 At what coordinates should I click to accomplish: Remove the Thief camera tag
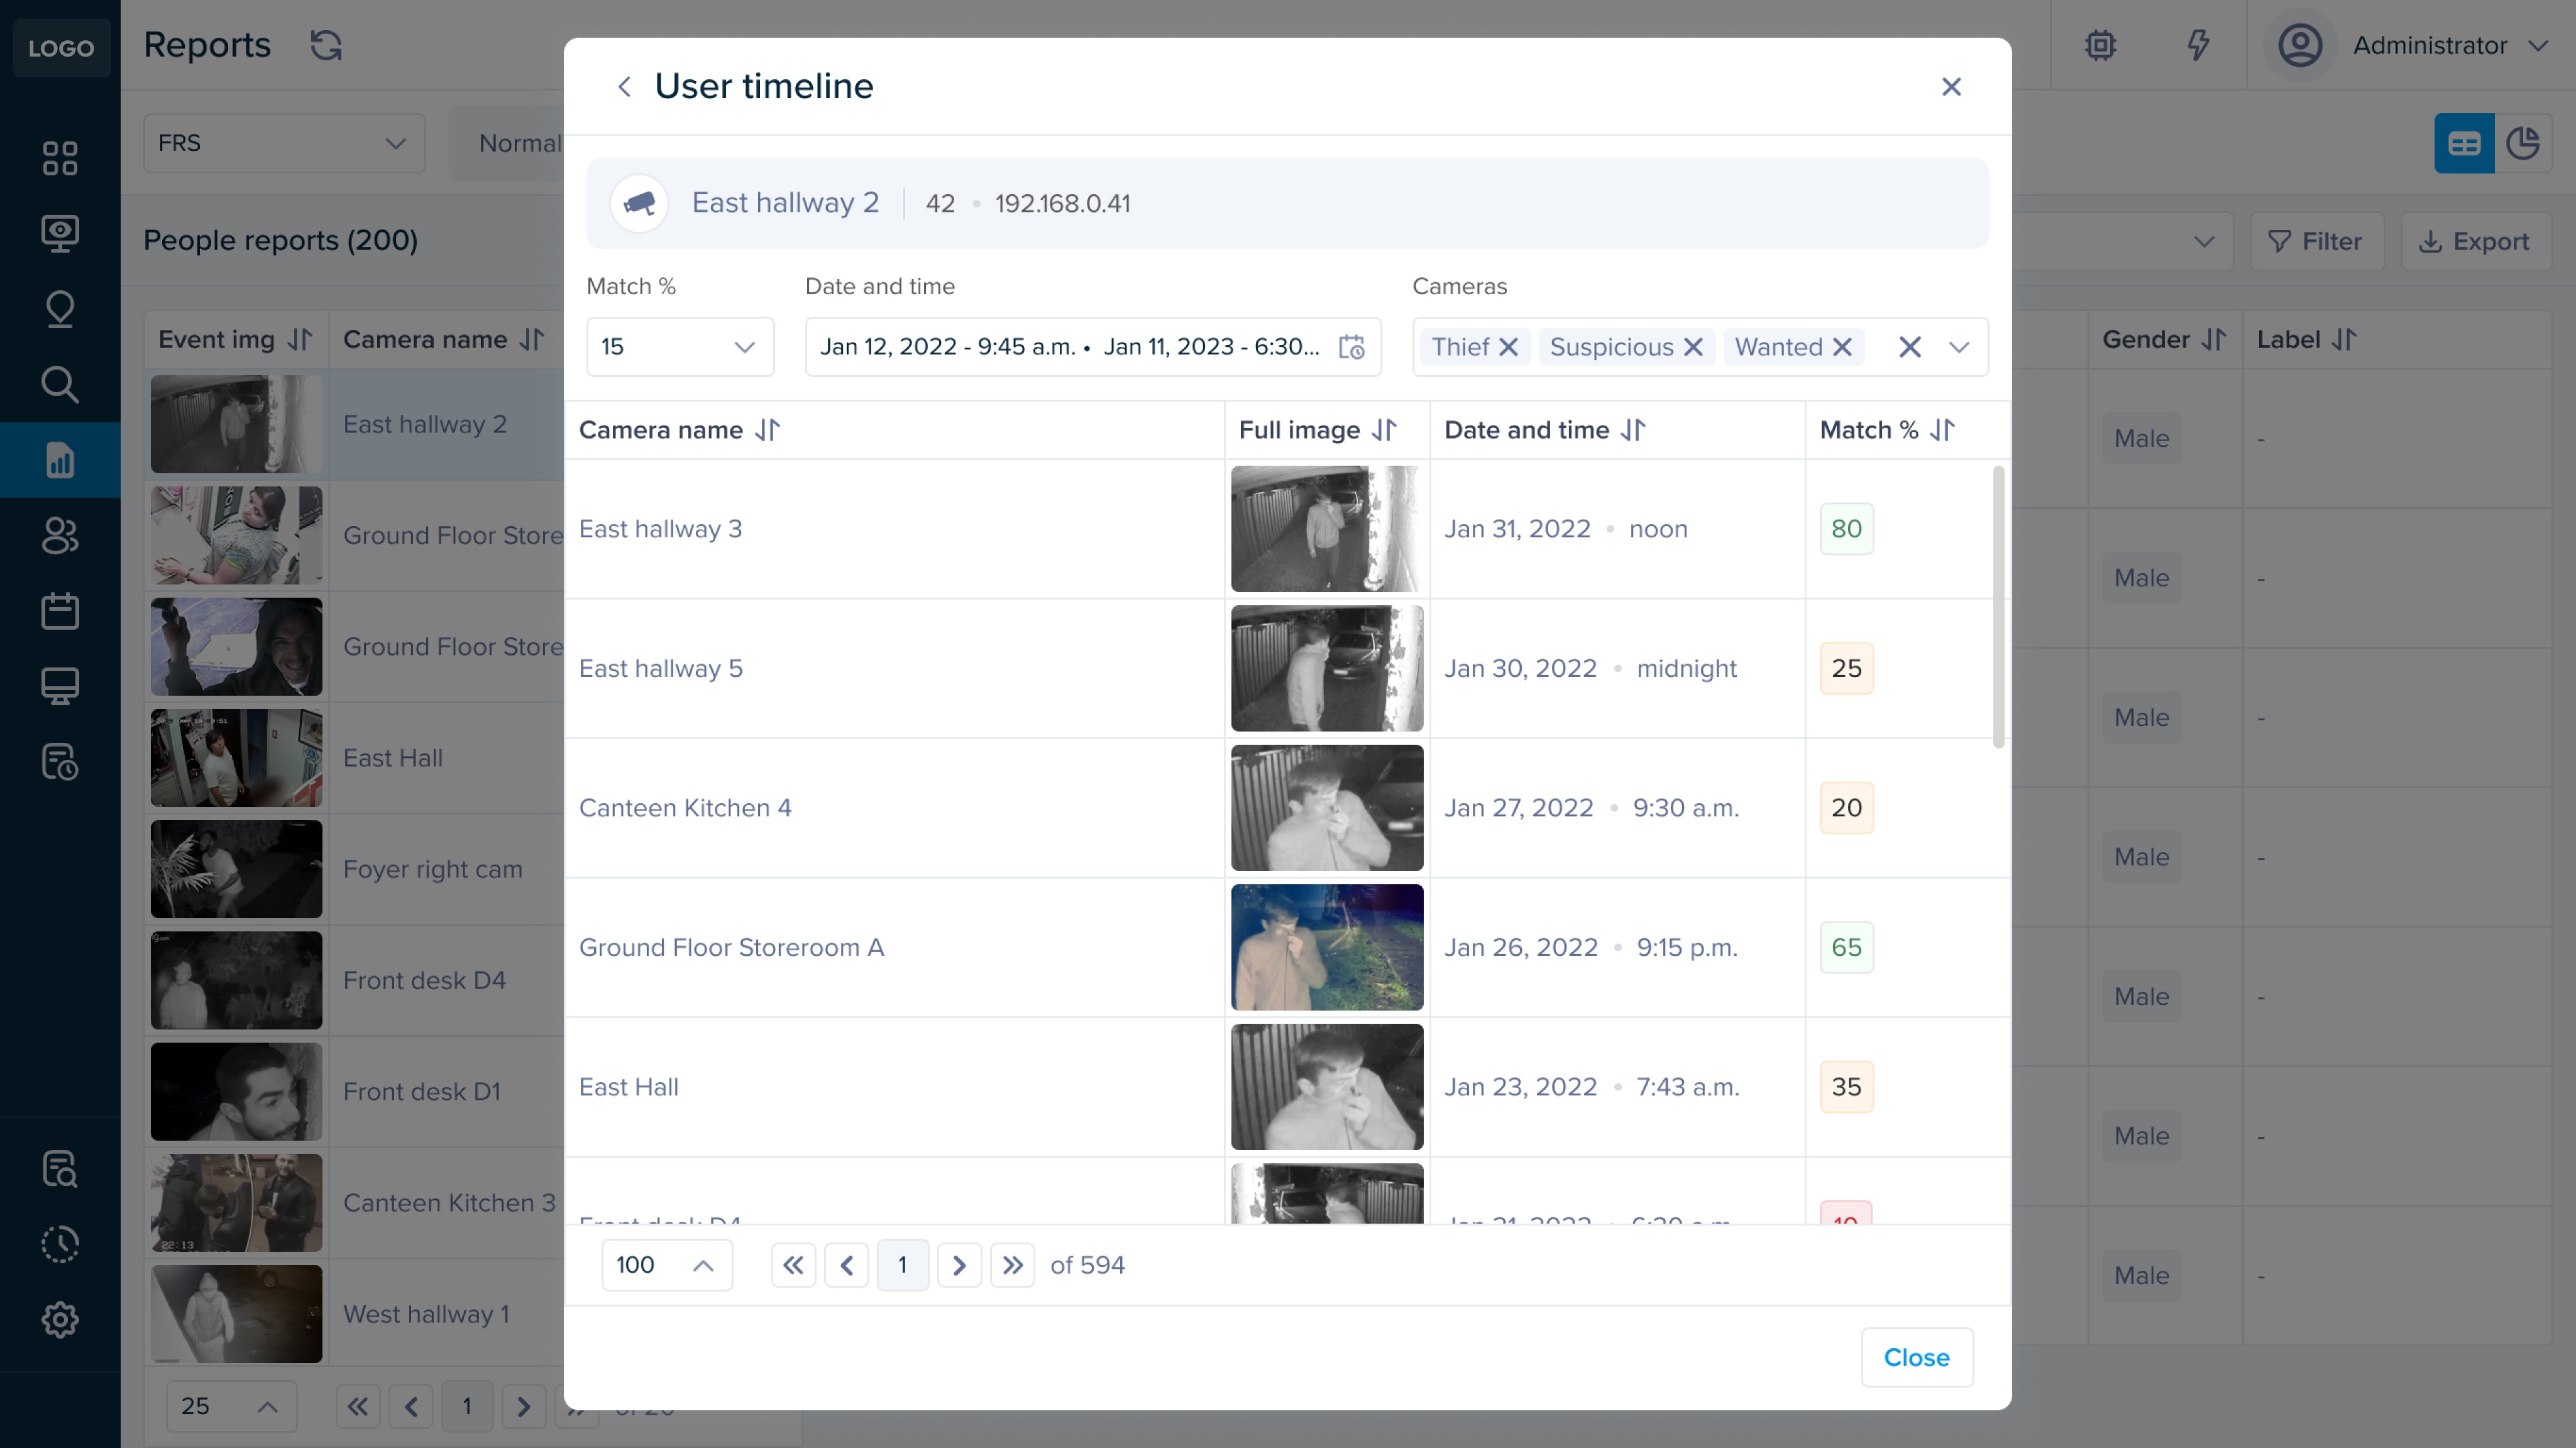click(1509, 347)
